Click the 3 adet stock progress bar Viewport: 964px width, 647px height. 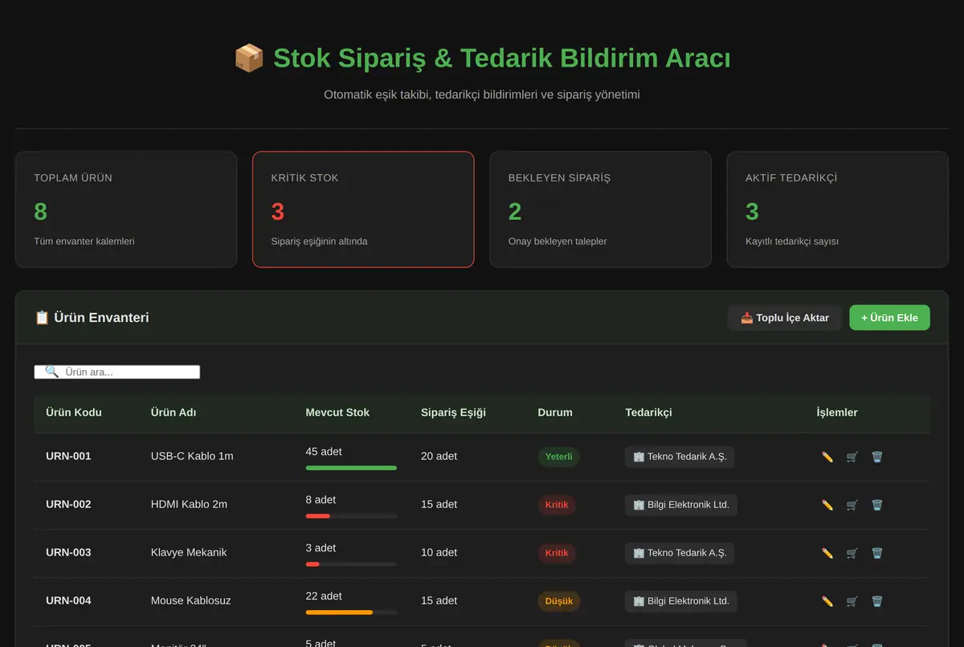[351, 564]
